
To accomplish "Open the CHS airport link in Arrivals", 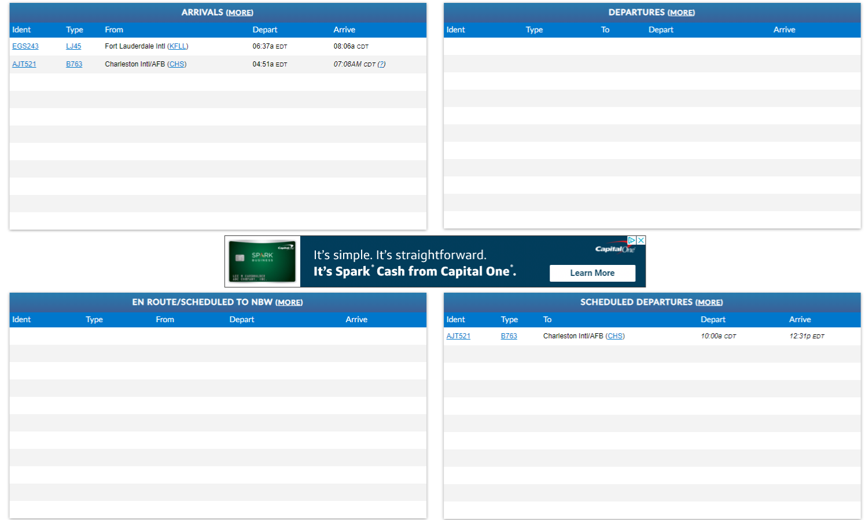I will pyautogui.click(x=177, y=64).
